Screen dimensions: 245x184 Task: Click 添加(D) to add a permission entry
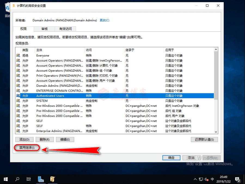24,139
